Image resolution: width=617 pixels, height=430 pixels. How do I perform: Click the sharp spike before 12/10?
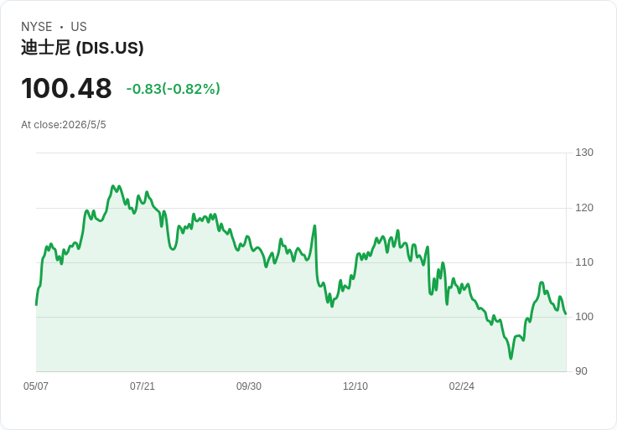(315, 225)
